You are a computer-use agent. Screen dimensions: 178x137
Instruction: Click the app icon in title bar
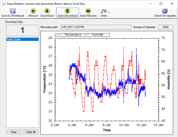tap(4, 4)
